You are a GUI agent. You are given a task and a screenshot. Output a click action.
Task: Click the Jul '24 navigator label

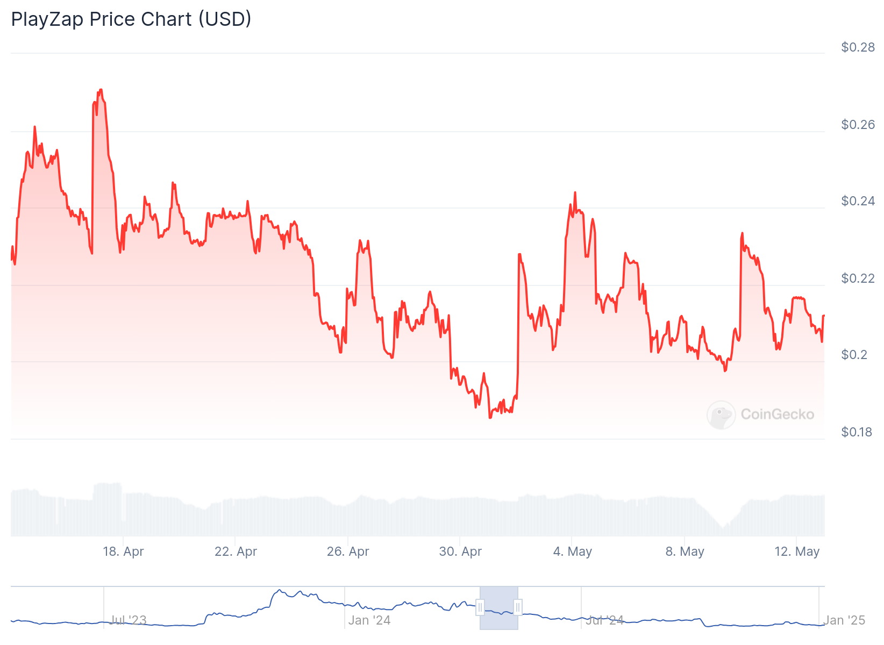[x=604, y=620]
